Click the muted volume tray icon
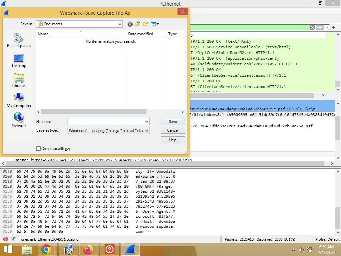The height and width of the screenshot is (256, 341). pos(301,250)
